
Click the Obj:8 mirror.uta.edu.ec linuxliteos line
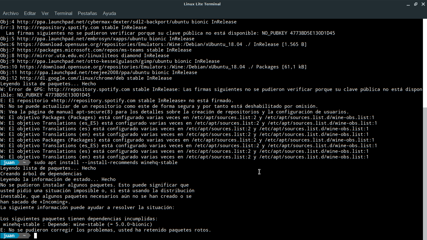pyautogui.click(x=84, y=56)
